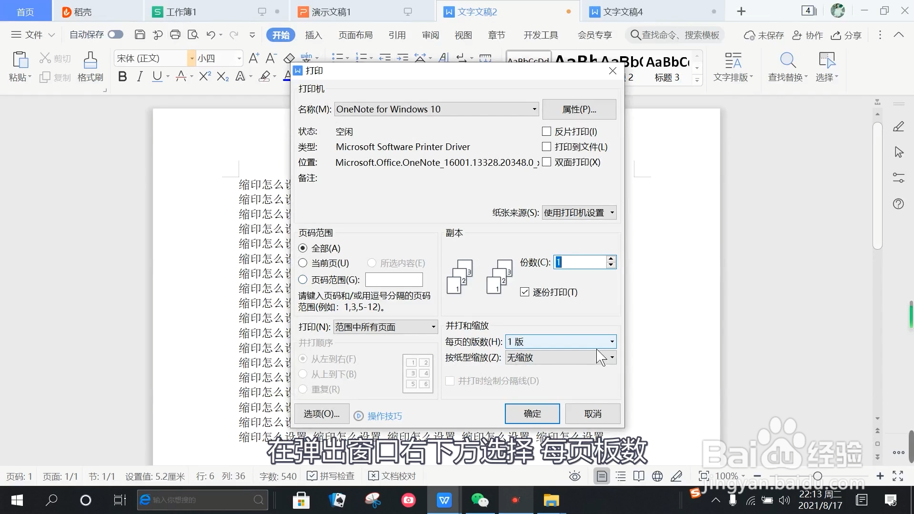
Task: Open the printer name dropdown
Action: 436,109
